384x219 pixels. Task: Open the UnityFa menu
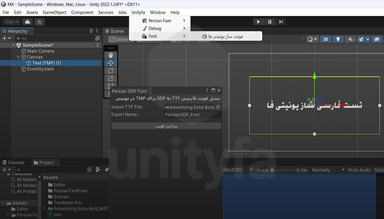(x=138, y=12)
